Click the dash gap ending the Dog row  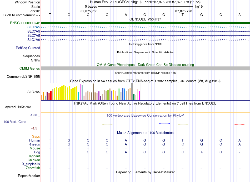240,152
